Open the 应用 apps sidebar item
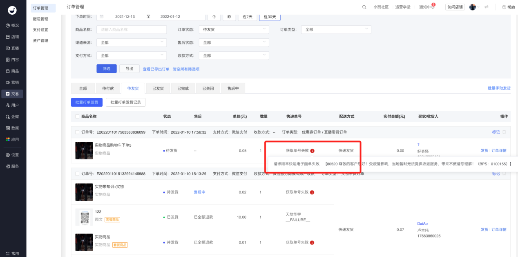This screenshot has width=518, height=257. [13, 139]
